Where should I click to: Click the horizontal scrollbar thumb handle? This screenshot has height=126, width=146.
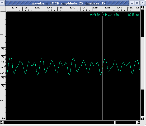point(115,122)
